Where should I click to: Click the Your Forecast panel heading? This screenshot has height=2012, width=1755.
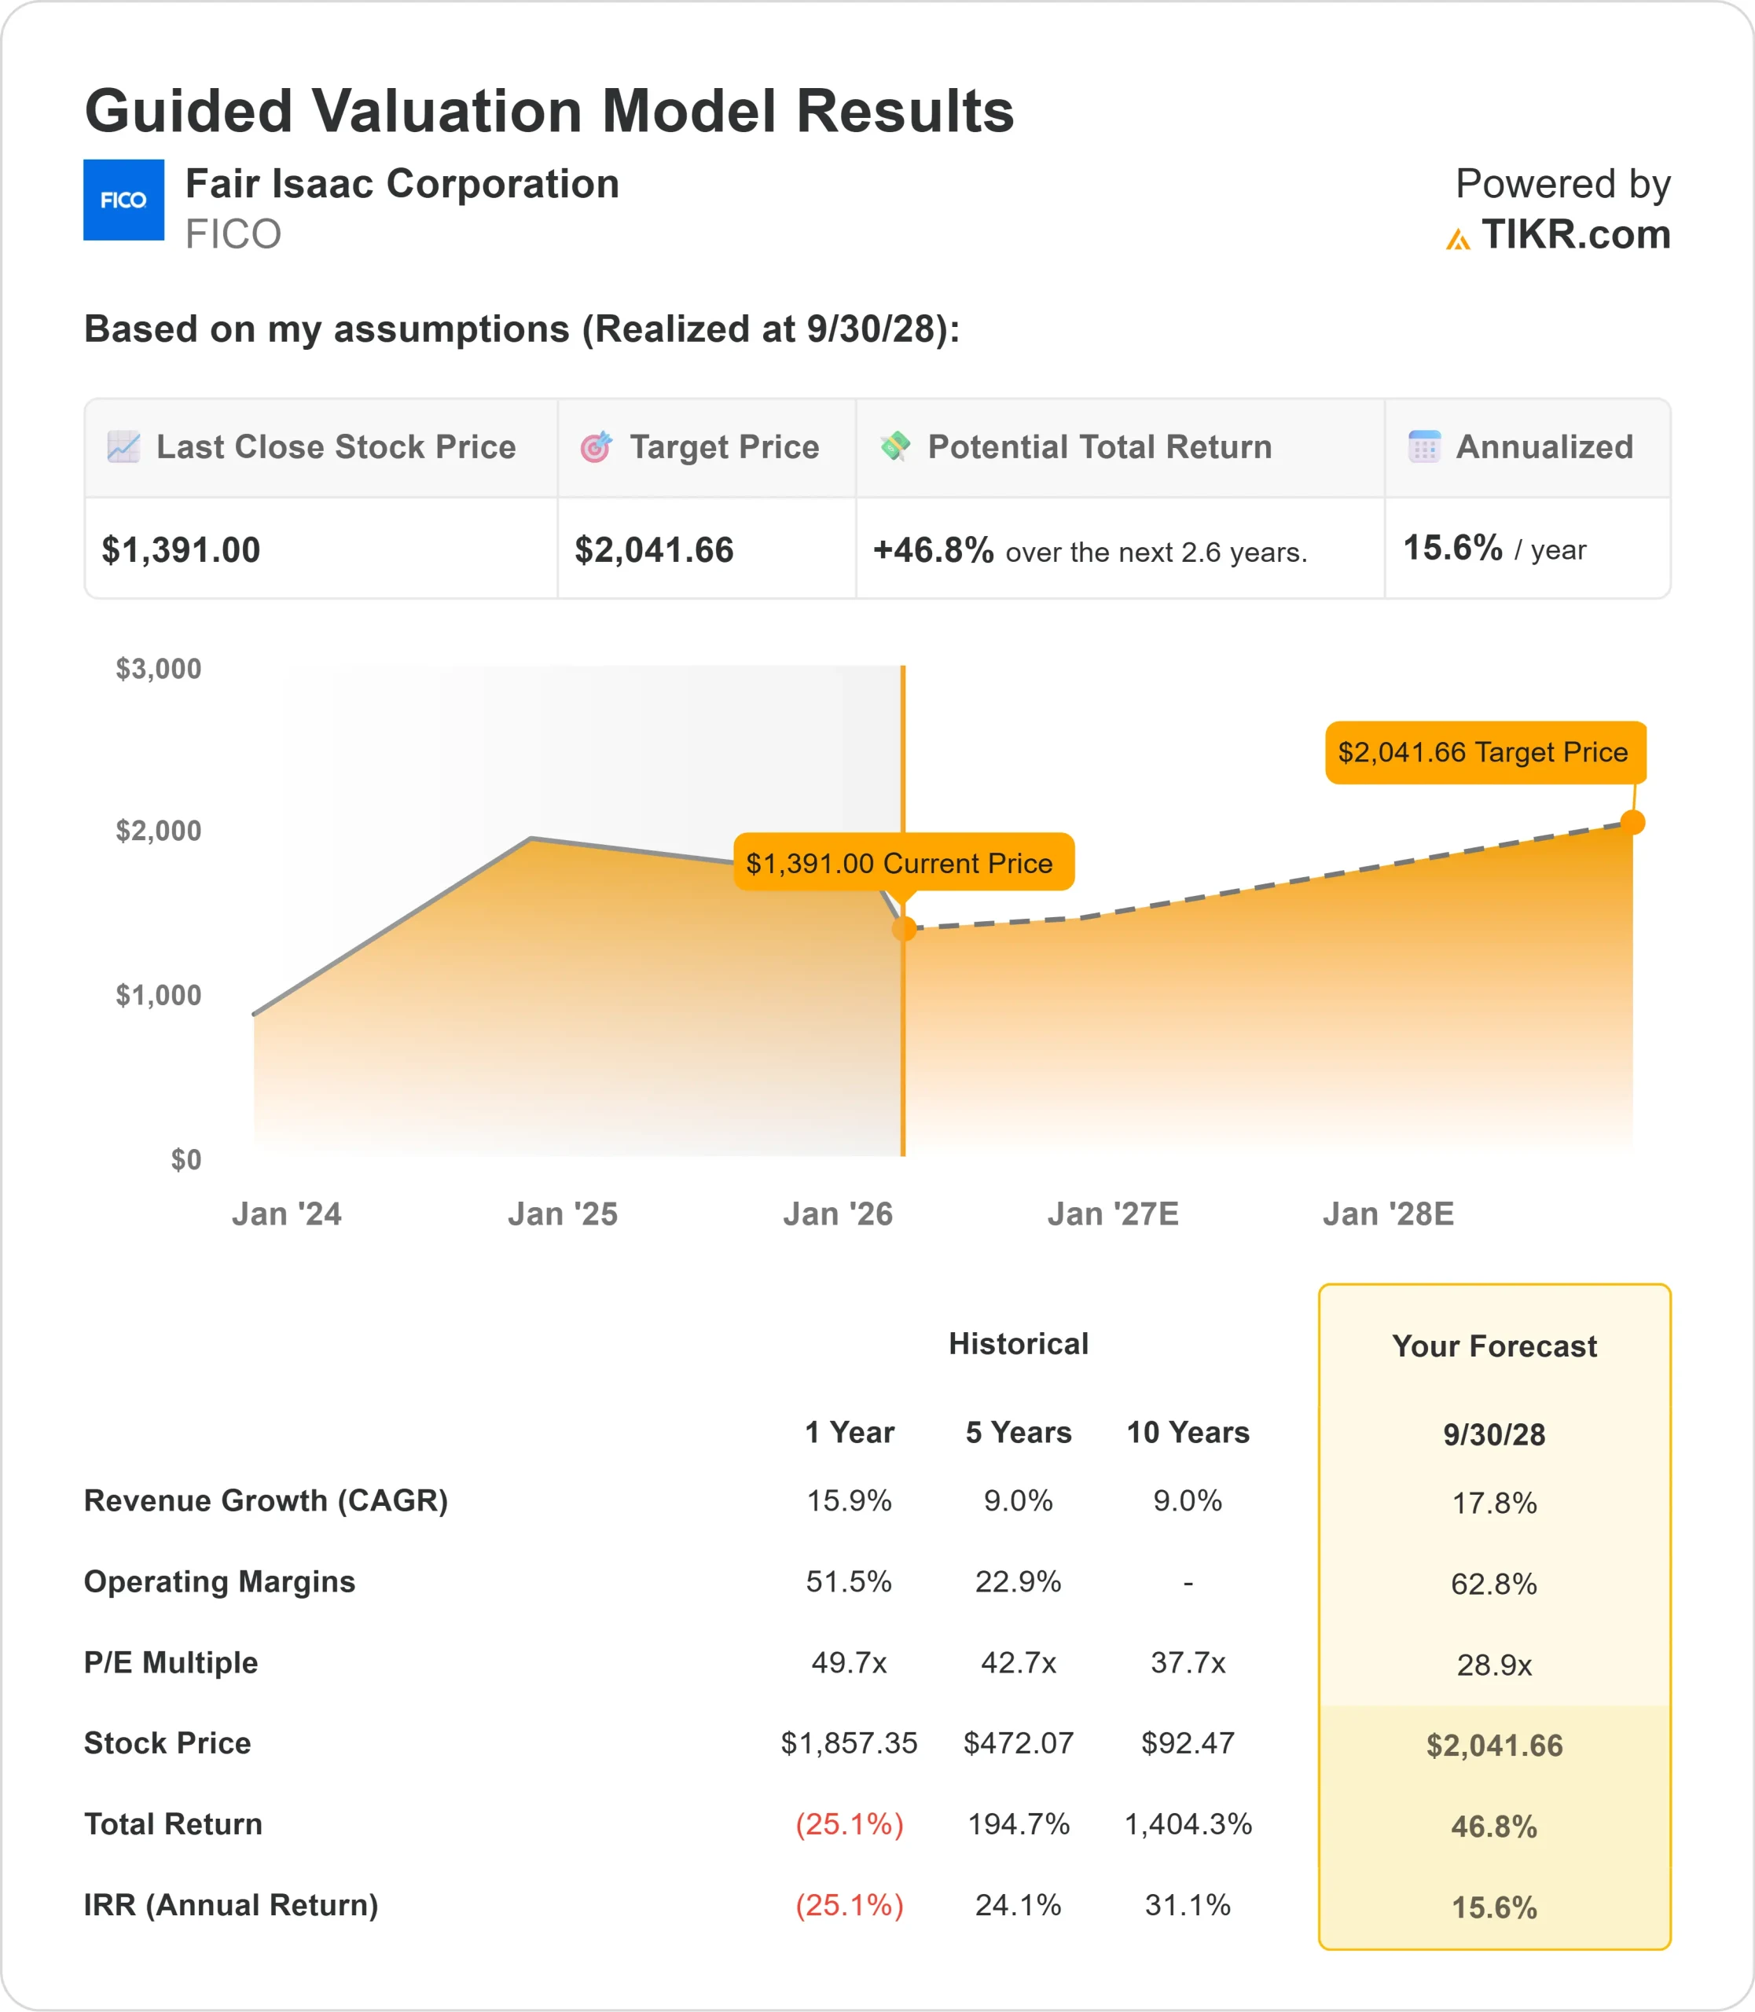coord(1493,1346)
